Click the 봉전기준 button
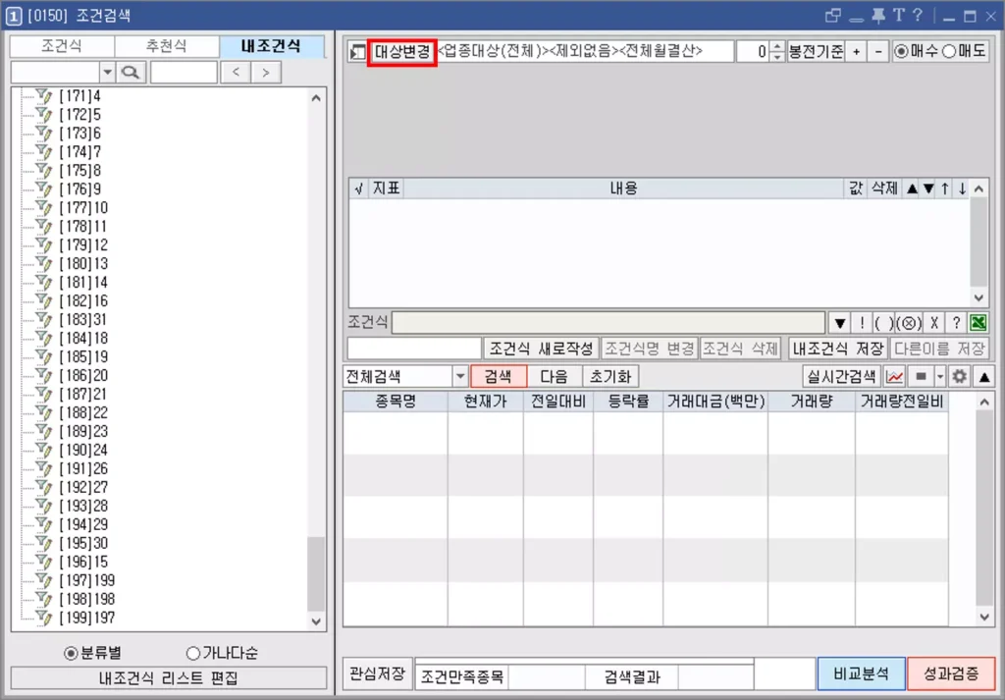This screenshot has width=1005, height=700. coord(816,52)
